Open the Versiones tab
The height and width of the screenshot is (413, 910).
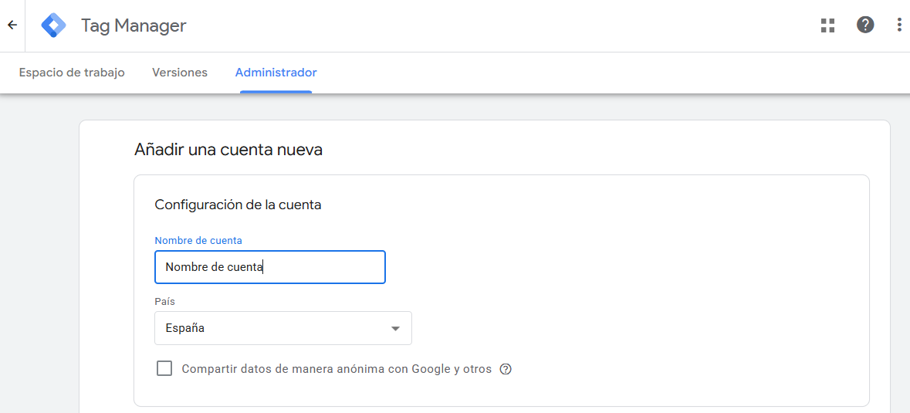coord(180,73)
